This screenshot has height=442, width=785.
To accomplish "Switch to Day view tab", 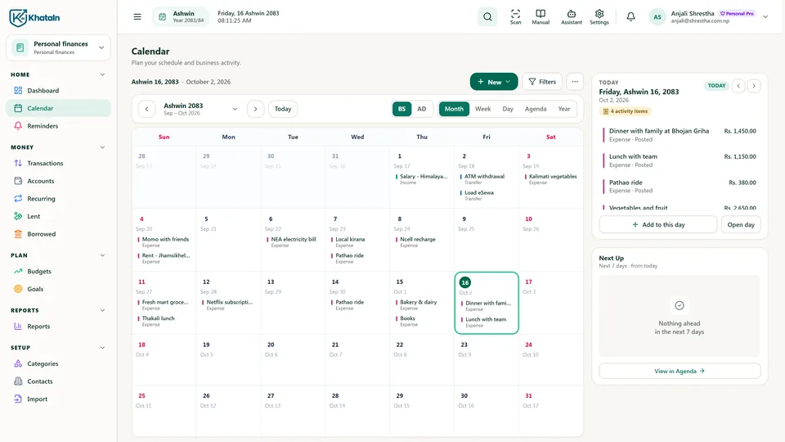I will 508,109.
